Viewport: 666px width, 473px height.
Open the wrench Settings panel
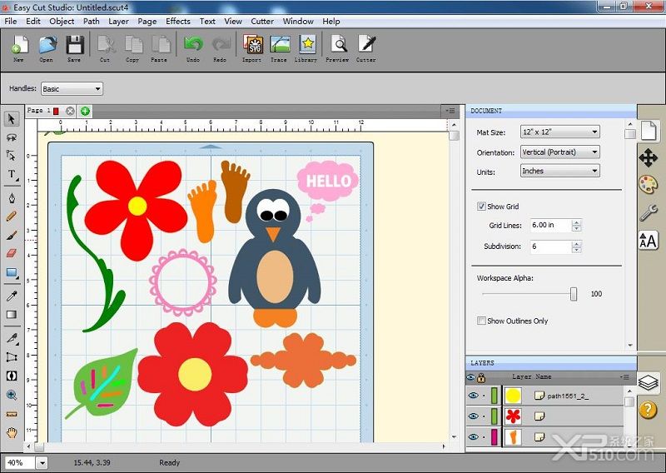(x=649, y=212)
